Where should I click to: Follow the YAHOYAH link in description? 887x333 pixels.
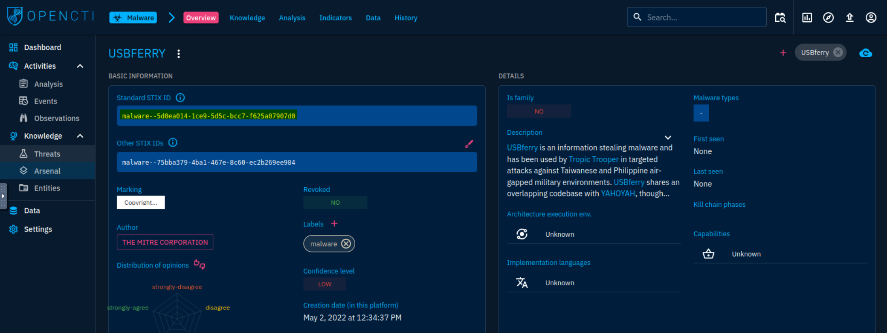pyautogui.click(x=618, y=193)
